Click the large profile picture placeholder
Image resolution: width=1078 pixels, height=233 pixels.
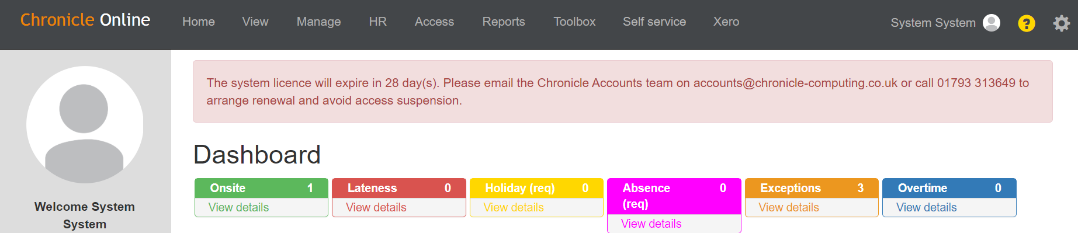click(85, 124)
